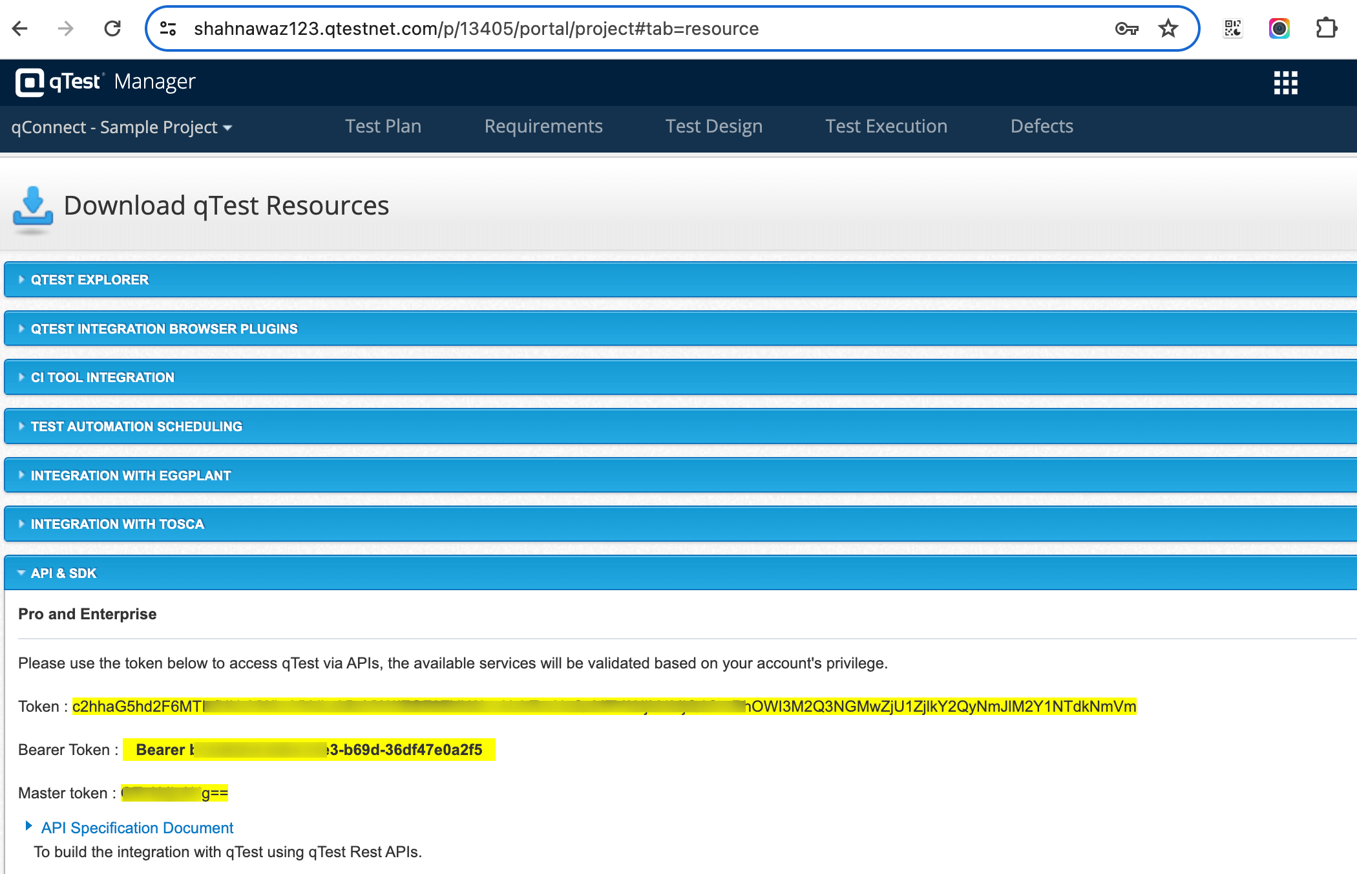Expand the QTEST EXPLORER section
Screen dimensions: 1357x874
point(90,280)
